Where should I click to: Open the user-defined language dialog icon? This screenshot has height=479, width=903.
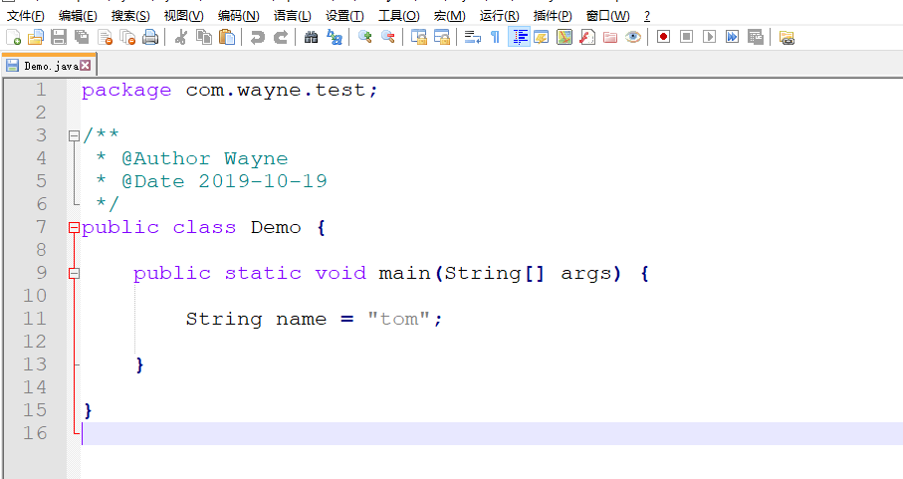542,38
